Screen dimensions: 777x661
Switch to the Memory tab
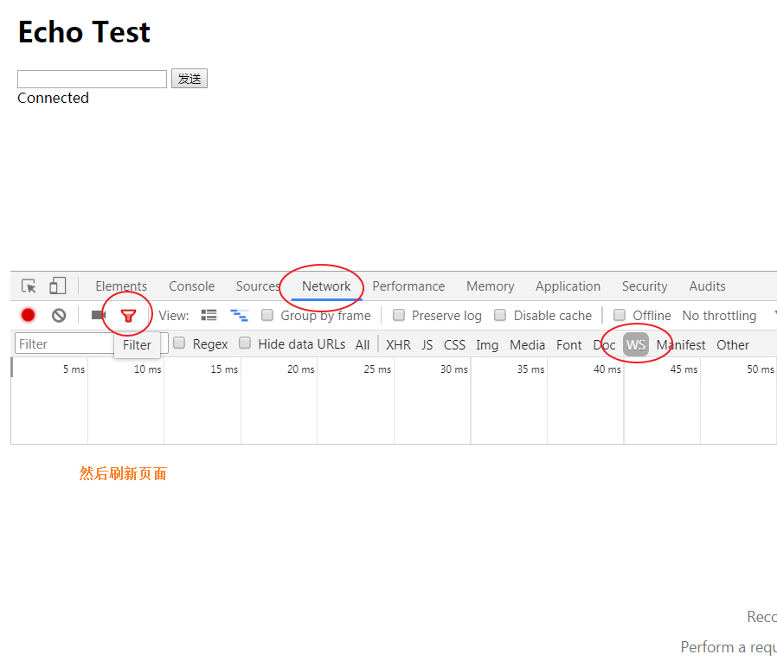tap(490, 286)
